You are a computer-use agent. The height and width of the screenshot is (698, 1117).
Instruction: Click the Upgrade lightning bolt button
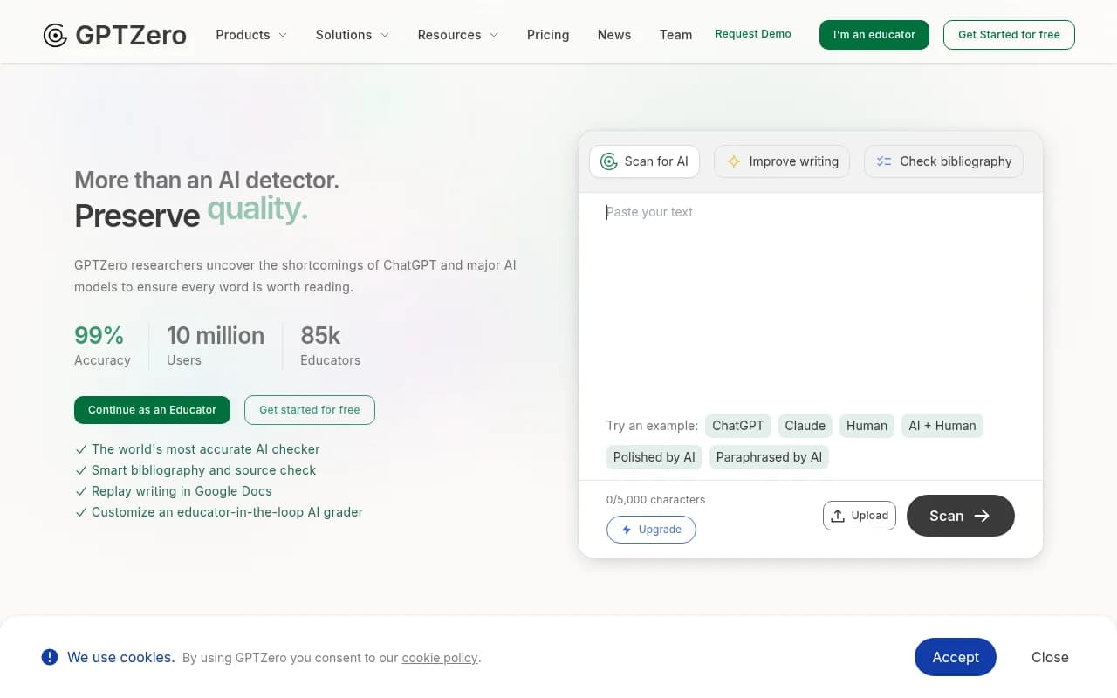651,530
